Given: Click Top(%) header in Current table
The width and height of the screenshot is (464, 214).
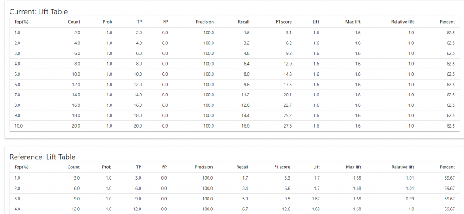Looking at the screenshot, I should pyautogui.click(x=22, y=22).
